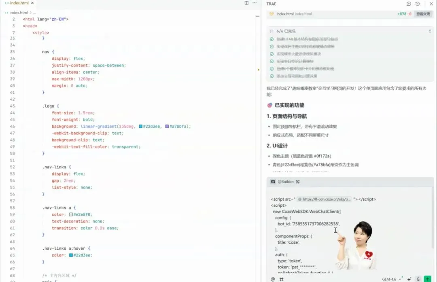Click the check mark for 创建HTML基本结构 task

272,39
